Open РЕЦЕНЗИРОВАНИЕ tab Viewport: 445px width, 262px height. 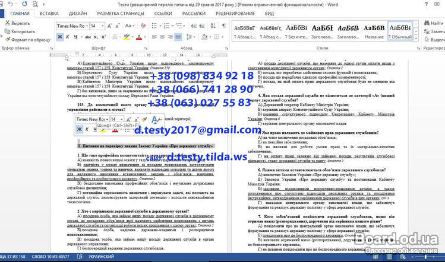coord(235,13)
